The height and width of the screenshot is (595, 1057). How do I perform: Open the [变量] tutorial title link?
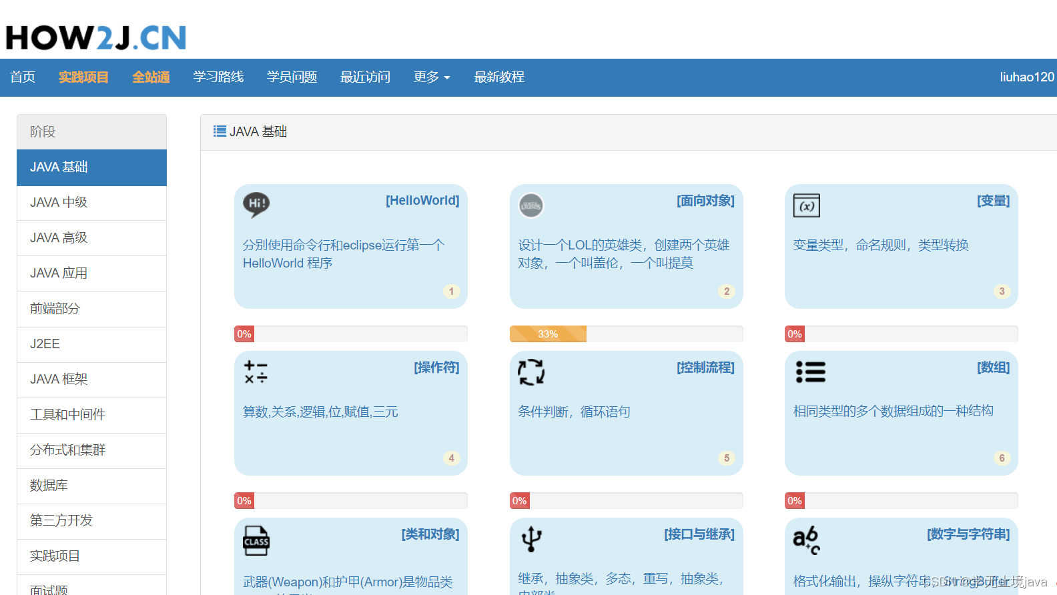coord(993,201)
